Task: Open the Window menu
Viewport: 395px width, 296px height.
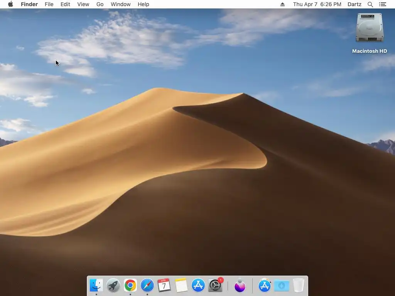Action: (121, 4)
